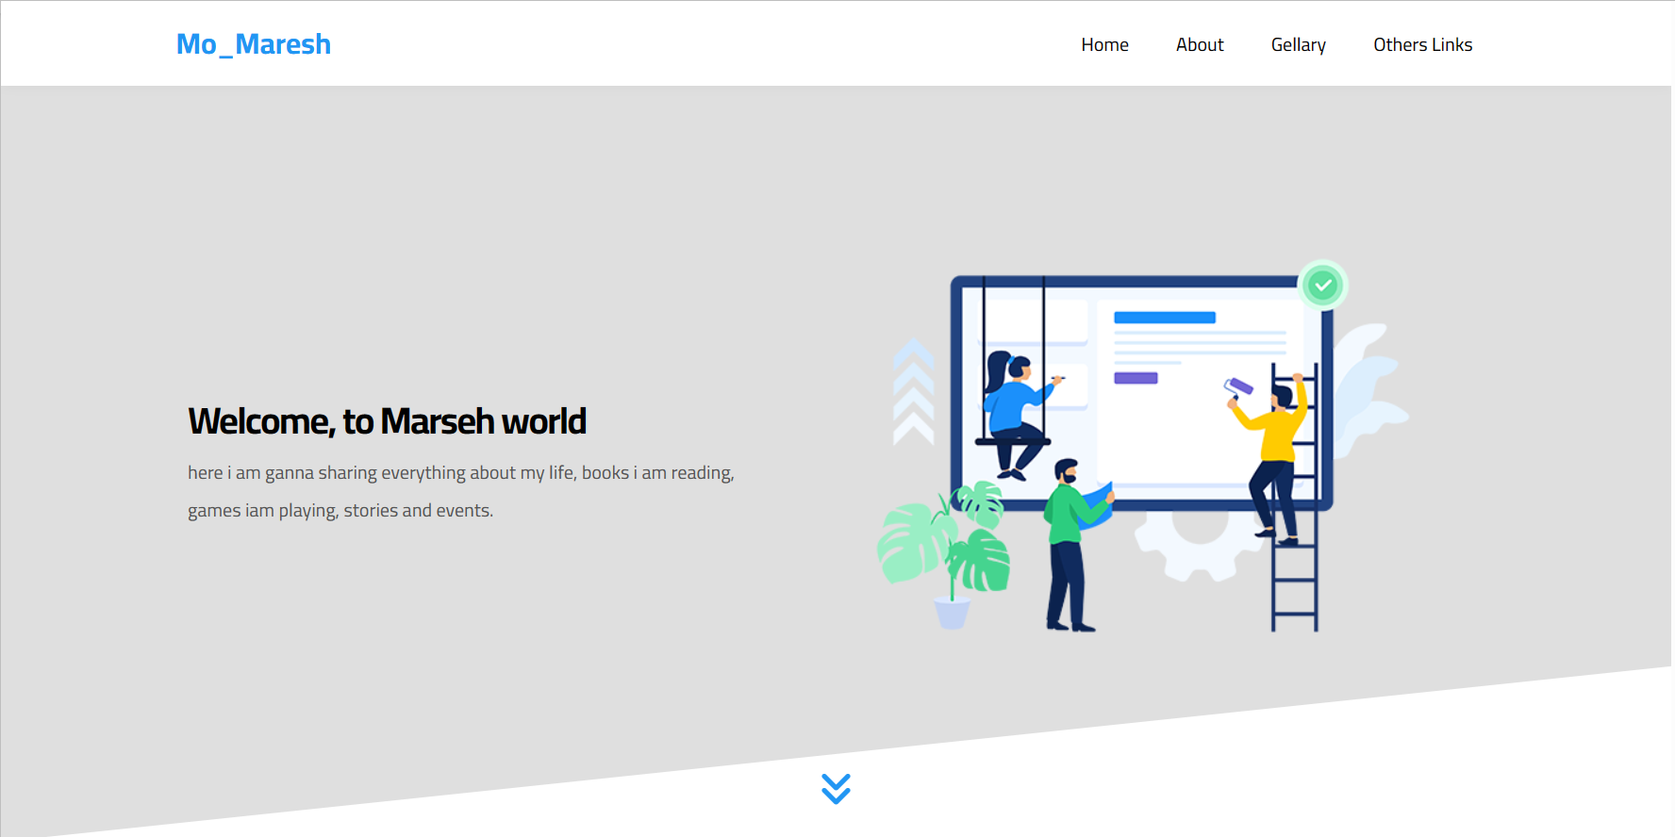This screenshot has width=1675, height=837.
Task: Click the man in the green shirt
Action: [1068, 547]
